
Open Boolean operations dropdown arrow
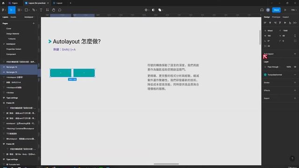[163, 10]
